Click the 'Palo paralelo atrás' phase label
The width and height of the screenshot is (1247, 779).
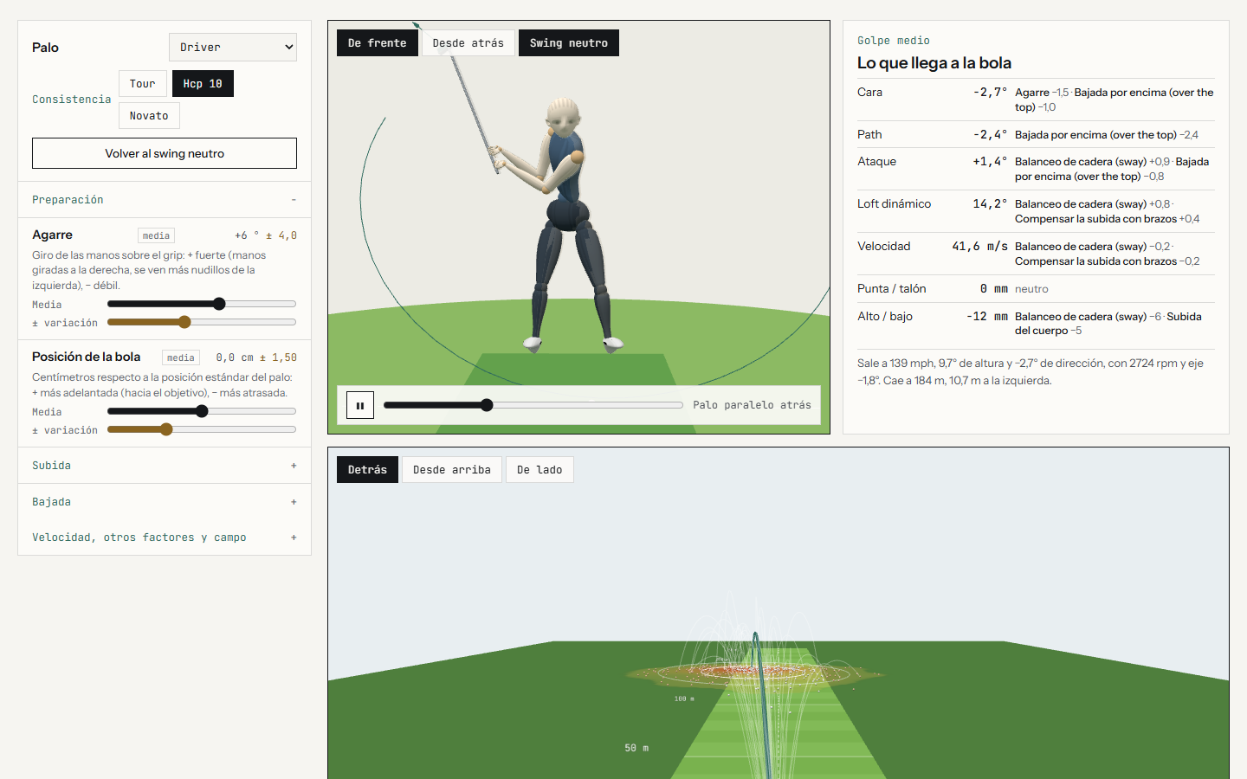(752, 405)
